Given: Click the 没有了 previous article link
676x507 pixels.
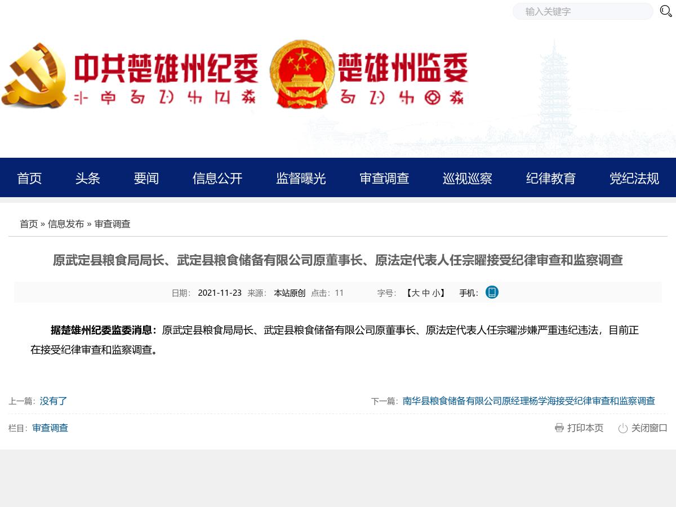Looking at the screenshot, I should 54,401.
